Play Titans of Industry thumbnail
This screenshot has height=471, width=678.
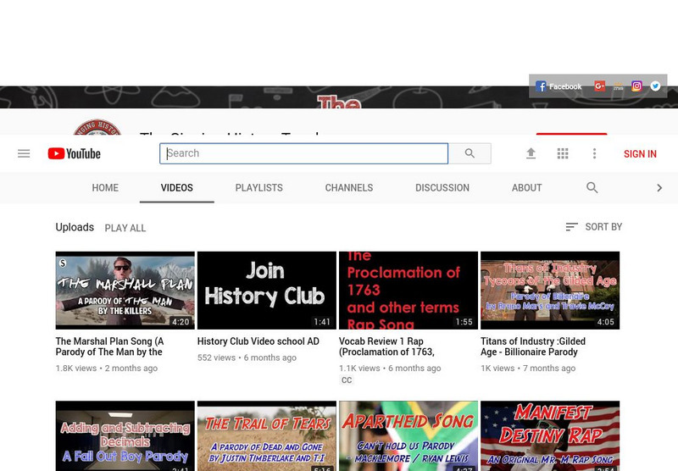click(550, 291)
